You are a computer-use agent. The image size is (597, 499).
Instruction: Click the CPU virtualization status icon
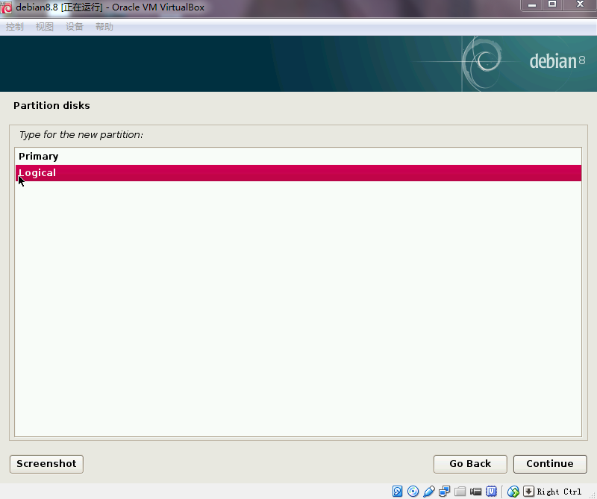click(492, 492)
